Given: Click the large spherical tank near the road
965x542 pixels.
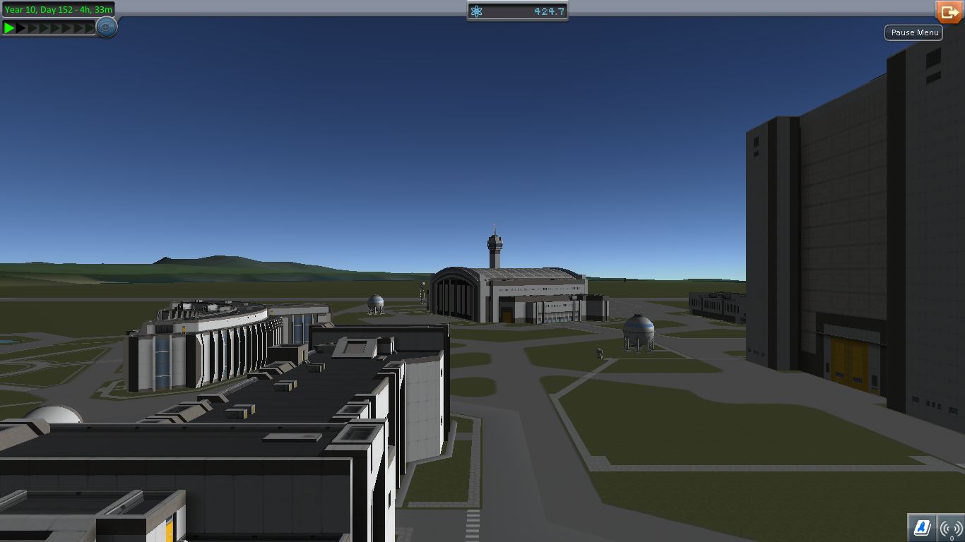Looking at the screenshot, I should pyautogui.click(x=639, y=330).
